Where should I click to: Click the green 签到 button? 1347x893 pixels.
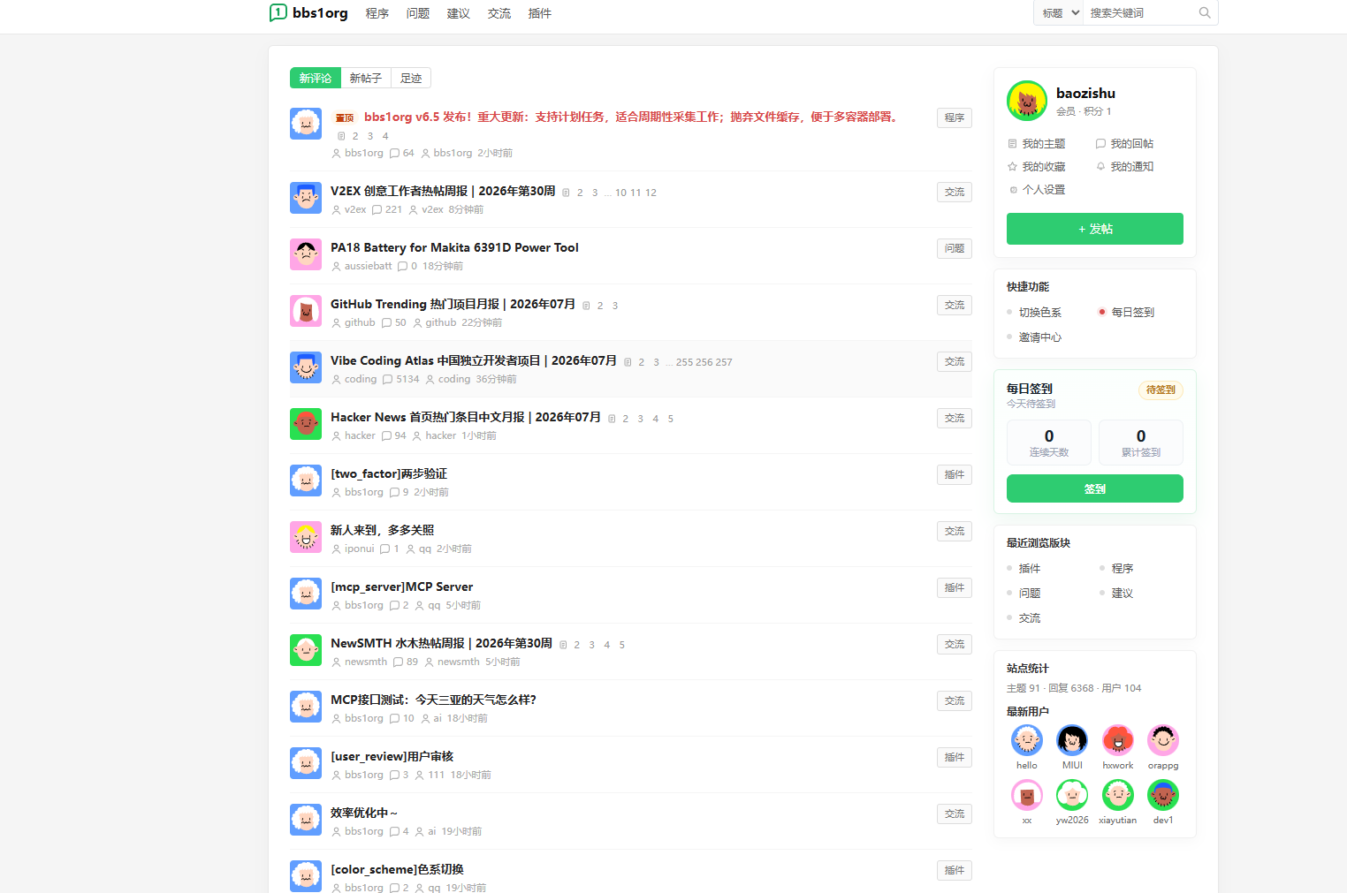coord(1095,488)
